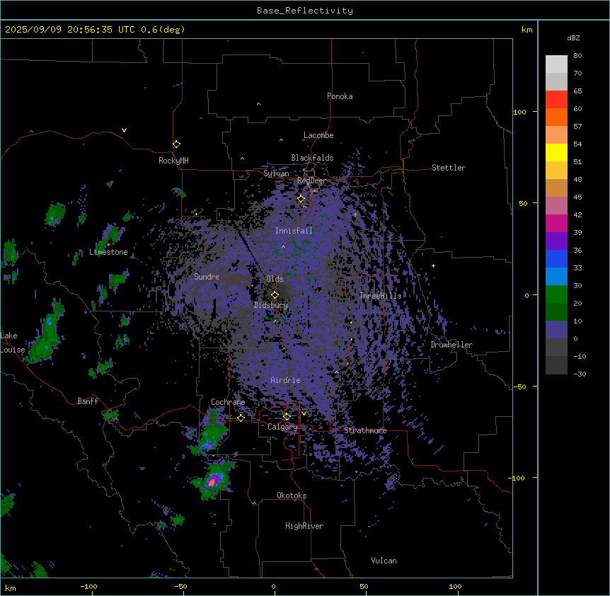
Task: Click the Blackfalds label on the map
Action: pos(312,158)
